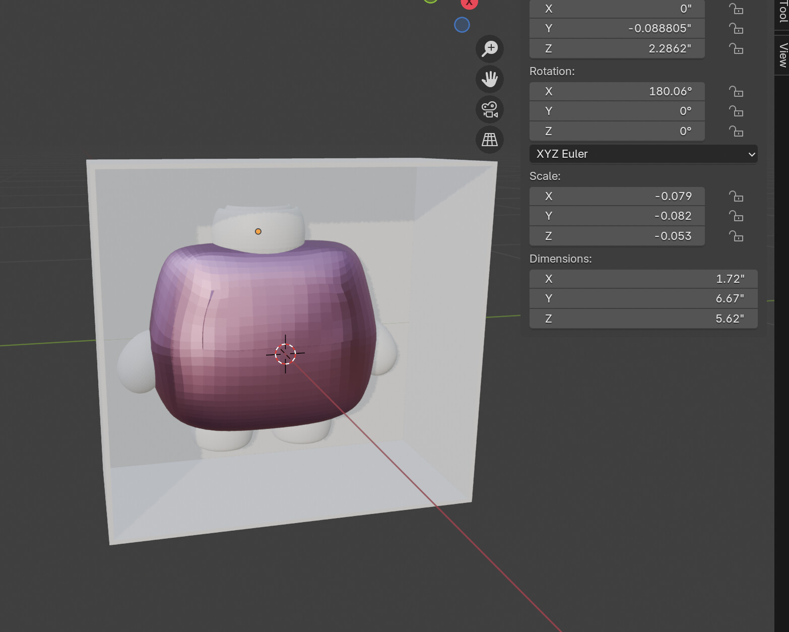The height and width of the screenshot is (632, 789).
Task: Switch to the View sidebar tab
Action: [782, 54]
